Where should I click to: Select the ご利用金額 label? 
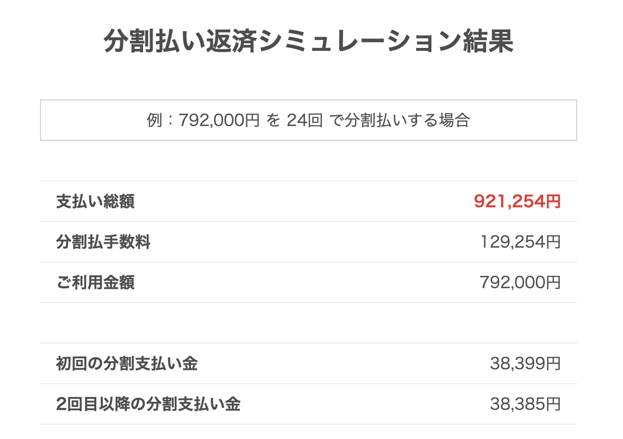click(95, 283)
